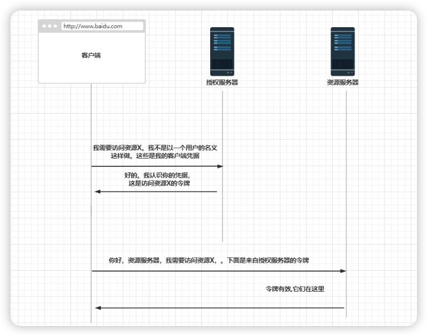
Task: Click the arrow from client to resource server
Action: point(219,271)
